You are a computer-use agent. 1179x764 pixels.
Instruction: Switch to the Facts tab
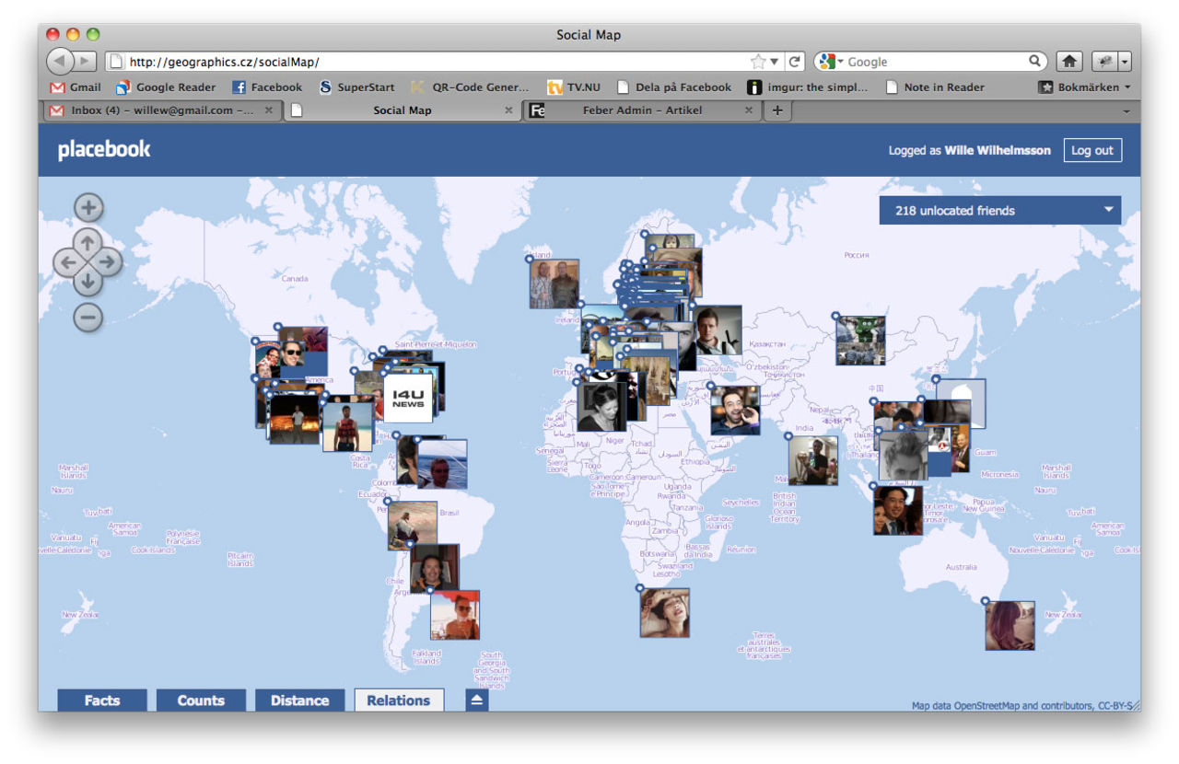102,700
